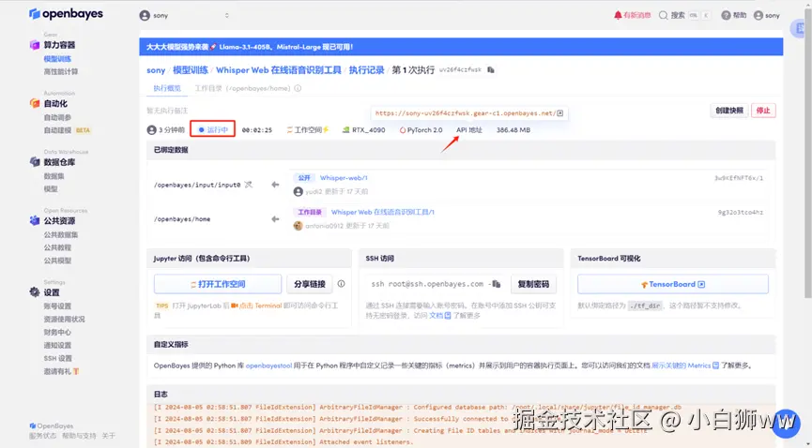Click the Open Workspace button
This screenshot has height=448, width=812.
tap(218, 284)
